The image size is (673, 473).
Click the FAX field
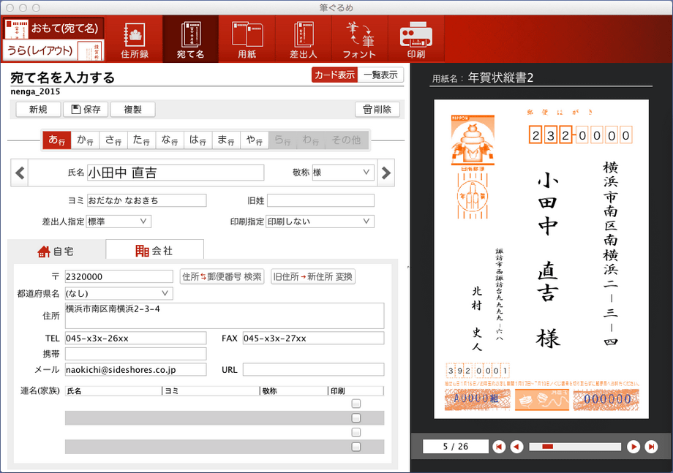[313, 338]
